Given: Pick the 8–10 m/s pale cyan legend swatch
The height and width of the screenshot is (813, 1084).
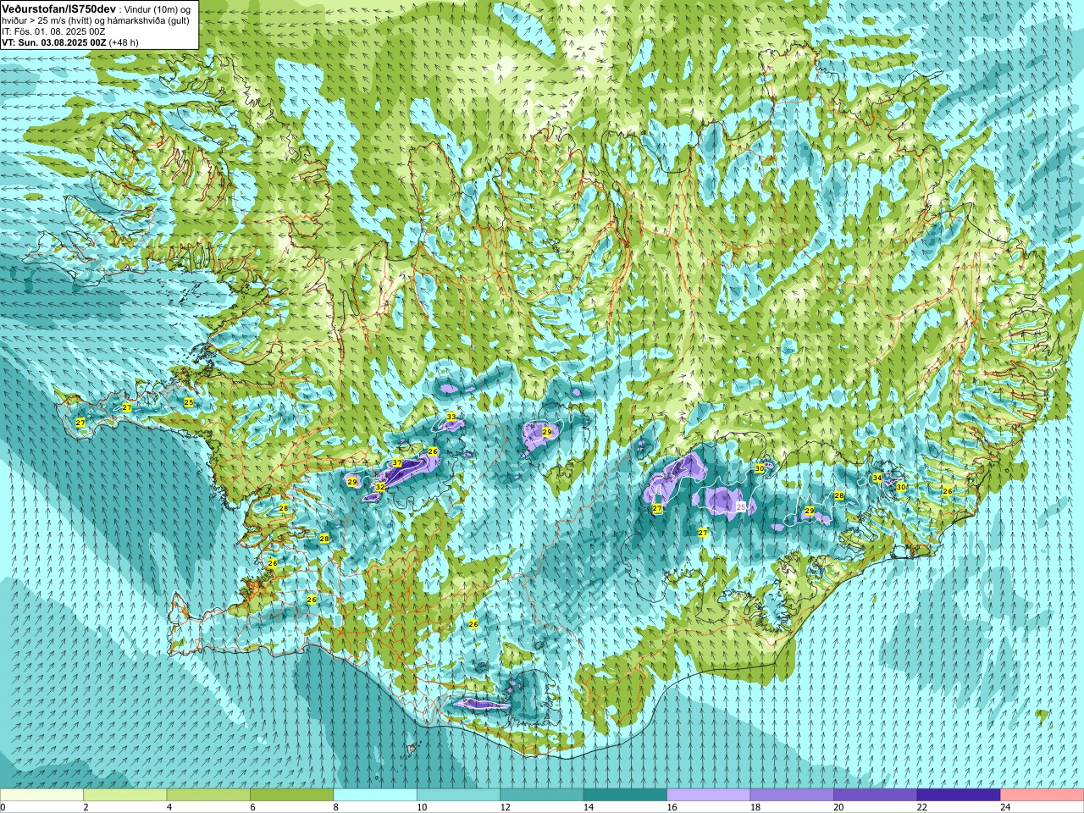Looking at the screenshot, I should tap(375, 795).
